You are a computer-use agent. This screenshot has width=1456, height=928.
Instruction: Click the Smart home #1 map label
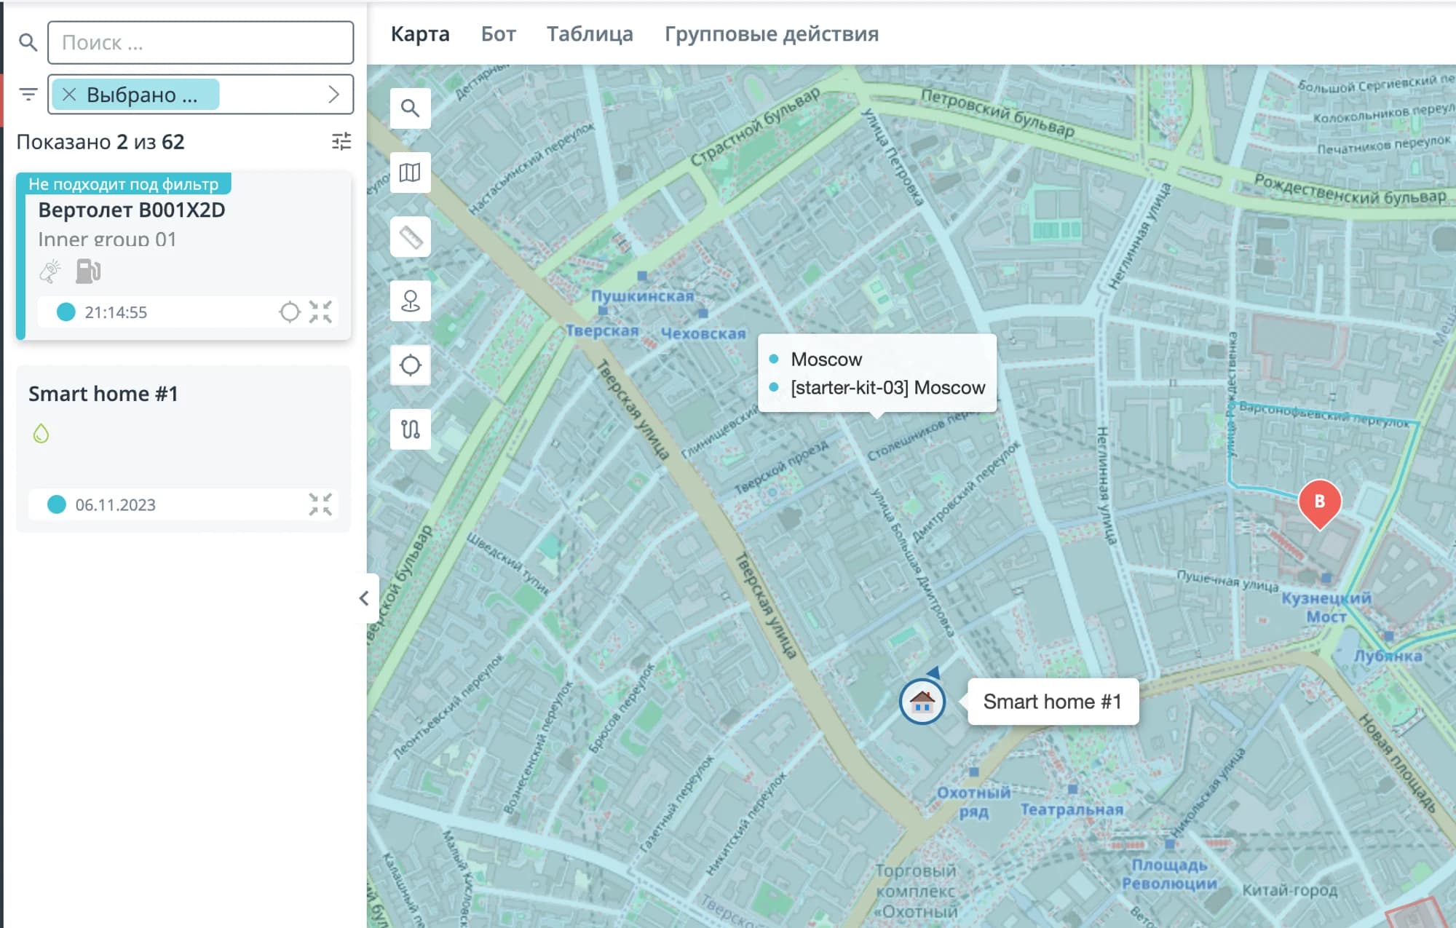[x=1052, y=702]
